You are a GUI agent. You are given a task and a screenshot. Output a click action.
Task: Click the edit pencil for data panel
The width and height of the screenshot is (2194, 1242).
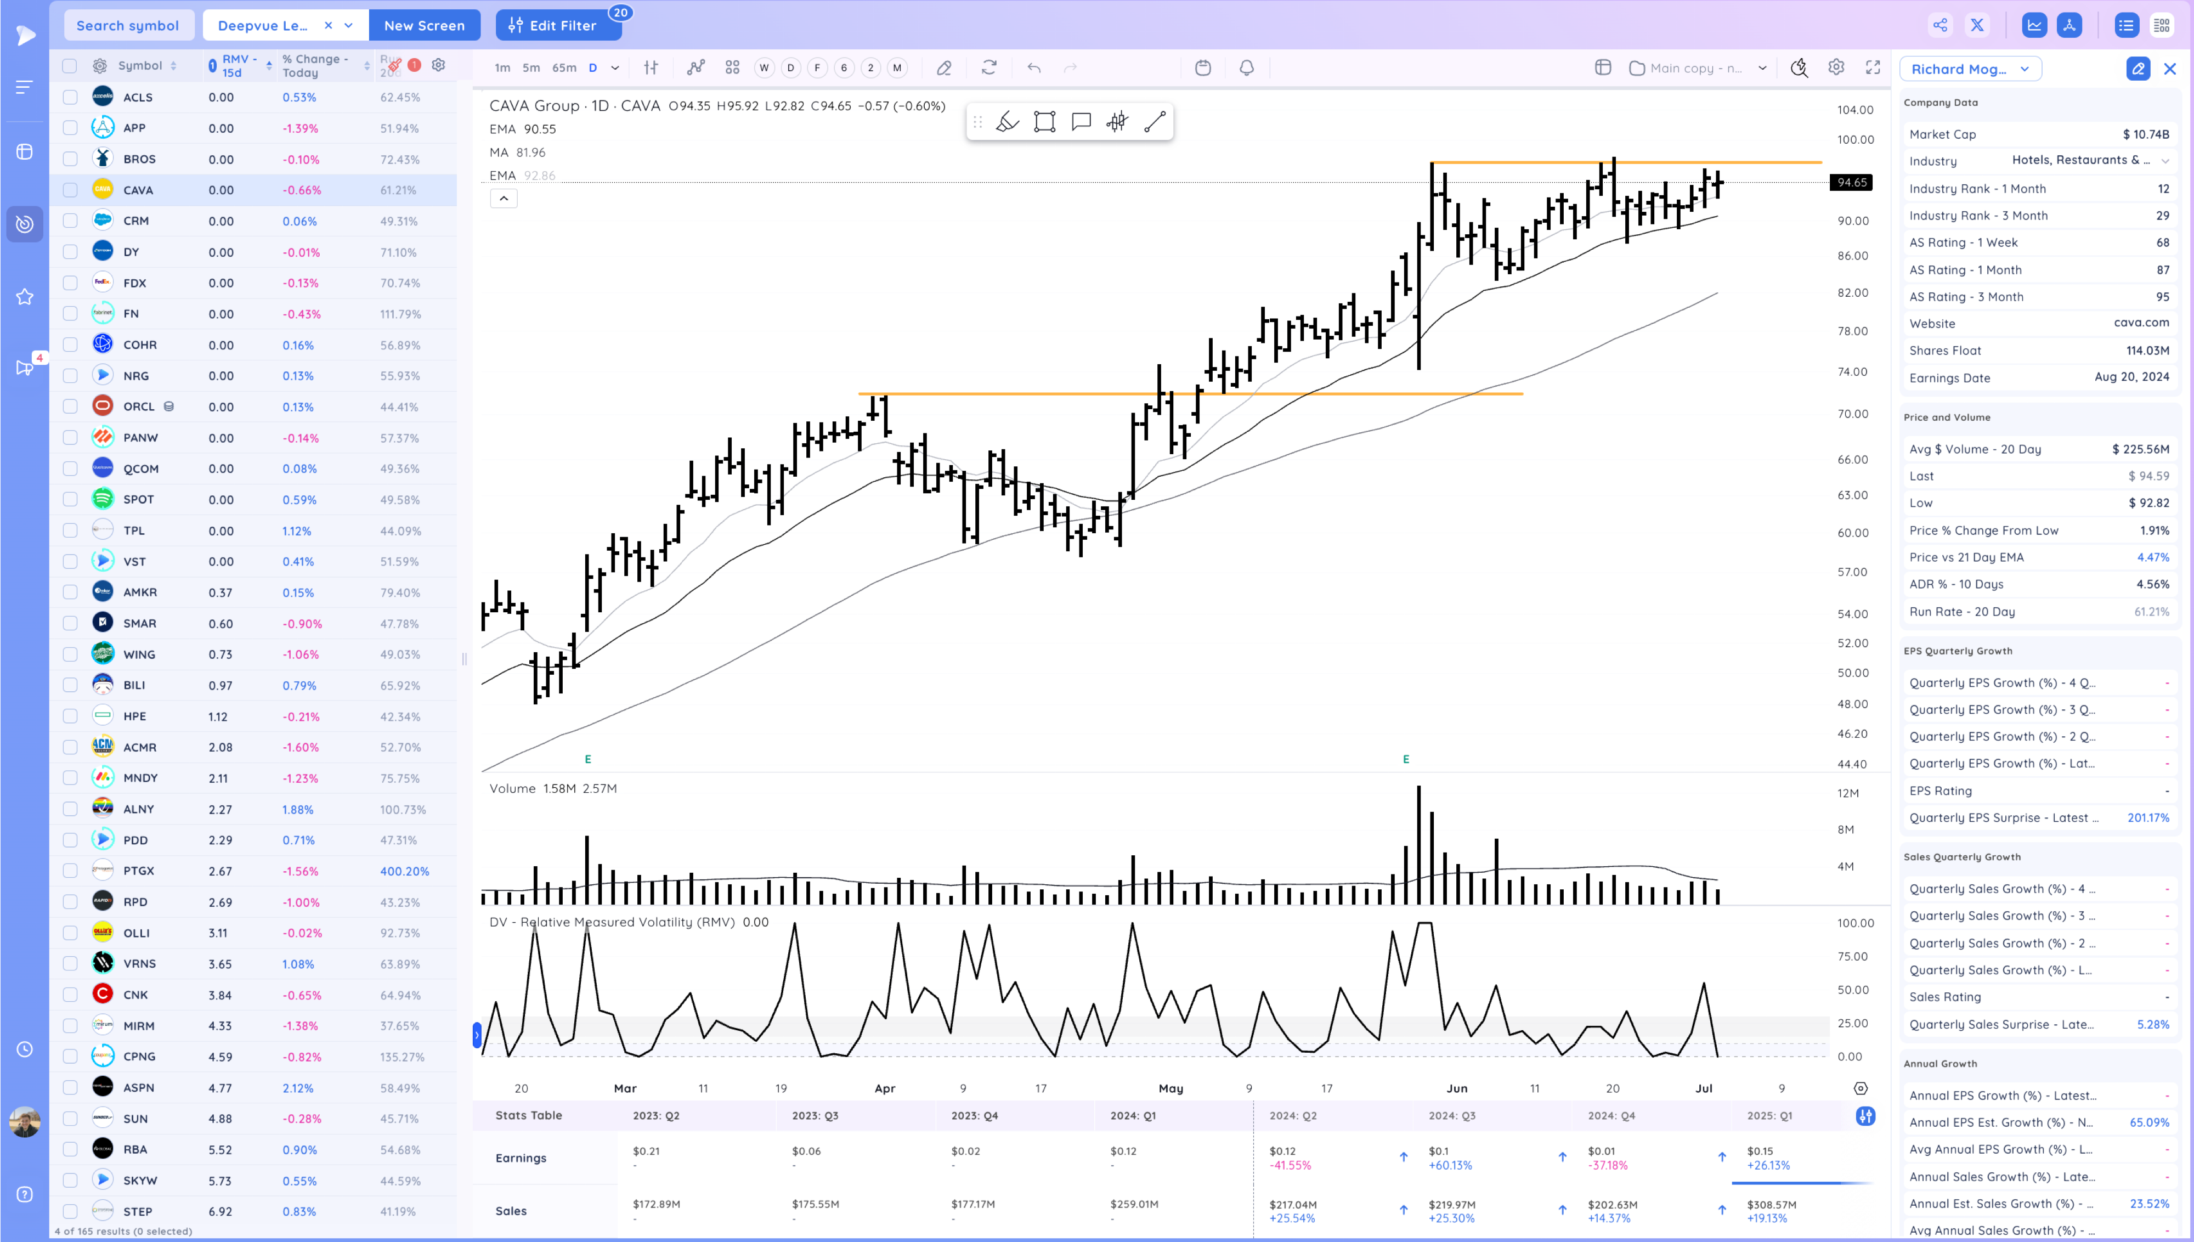2138,68
